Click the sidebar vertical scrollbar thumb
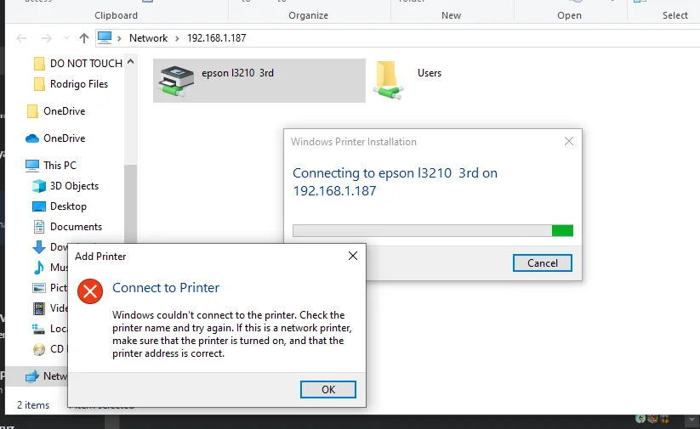Viewport: 700px width, 429px height. point(130,203)
